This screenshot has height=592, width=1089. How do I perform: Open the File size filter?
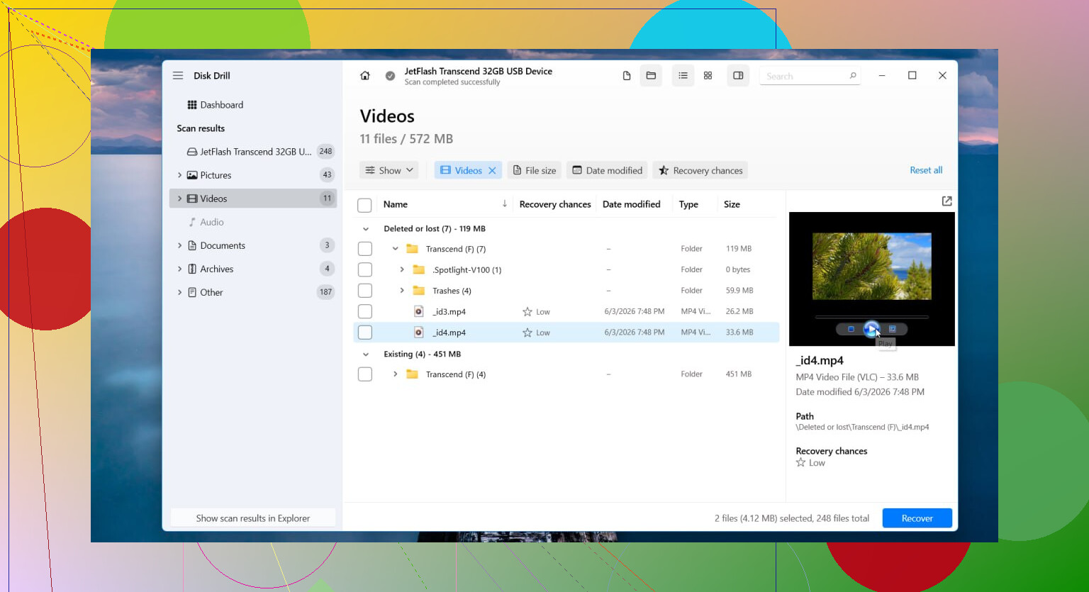pyautogui.click(x=534, y=171)
